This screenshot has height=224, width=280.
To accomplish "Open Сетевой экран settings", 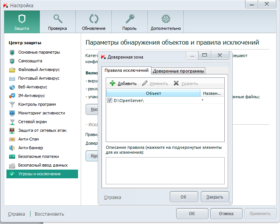I will coord(33,122).
